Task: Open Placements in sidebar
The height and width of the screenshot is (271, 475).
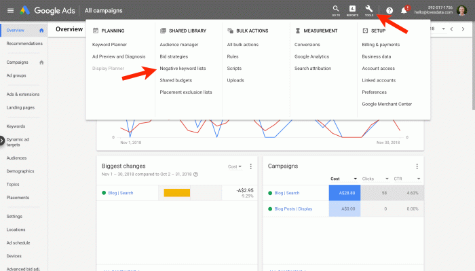Action: 18,198
